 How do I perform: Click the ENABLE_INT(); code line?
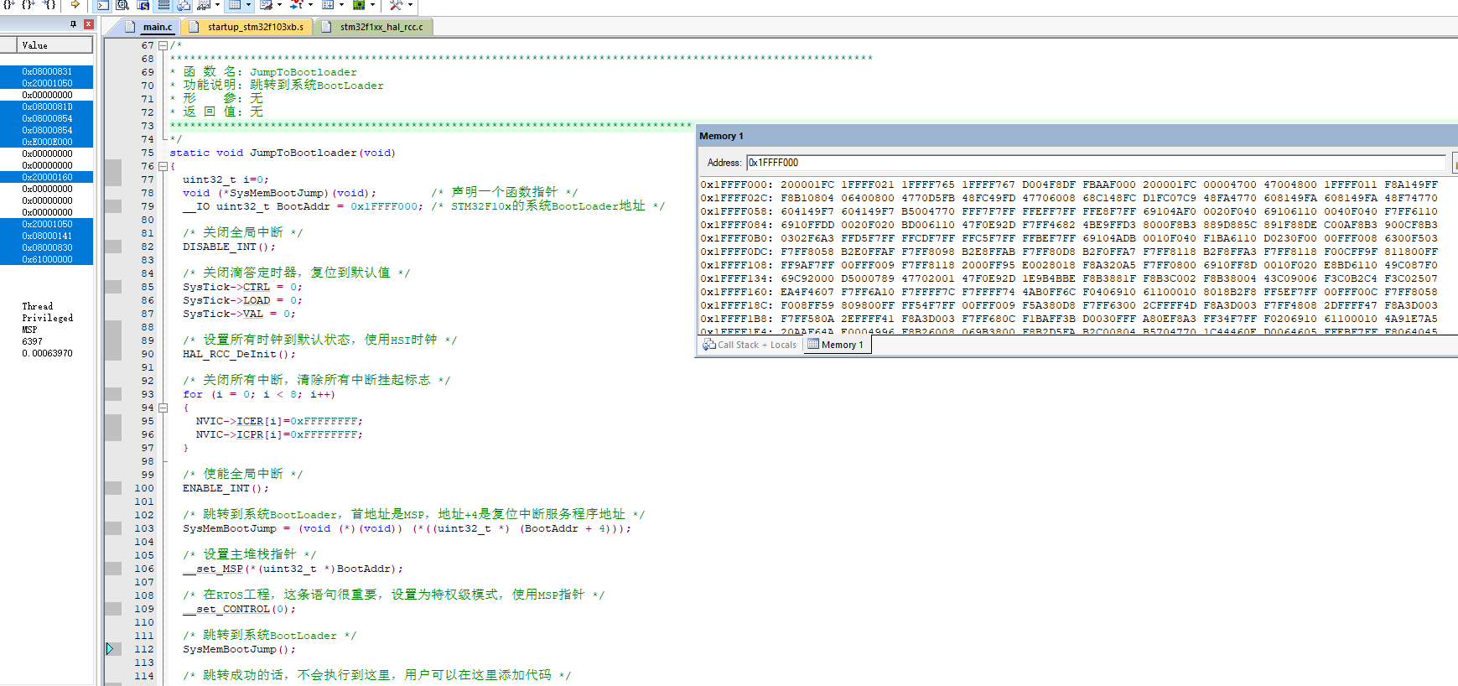[226, 488]
